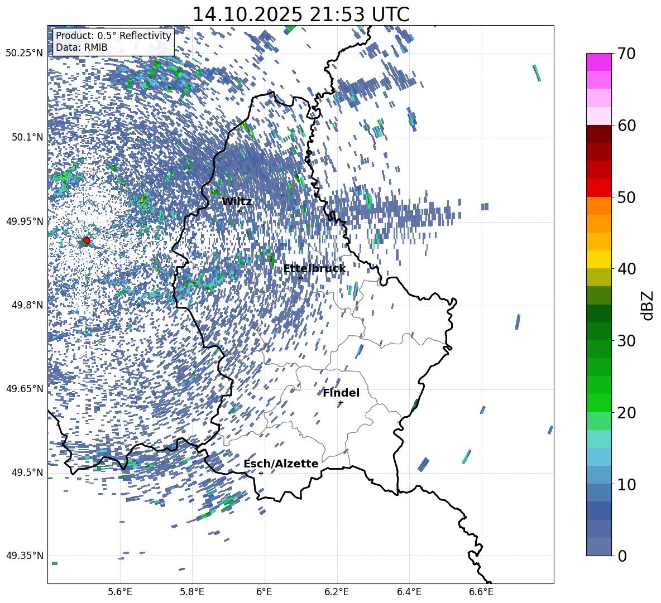Image resolution: width=661 pixels, height=603 pixels.
Task: Click the orange colorbar segment below 50
Action: 598,206
